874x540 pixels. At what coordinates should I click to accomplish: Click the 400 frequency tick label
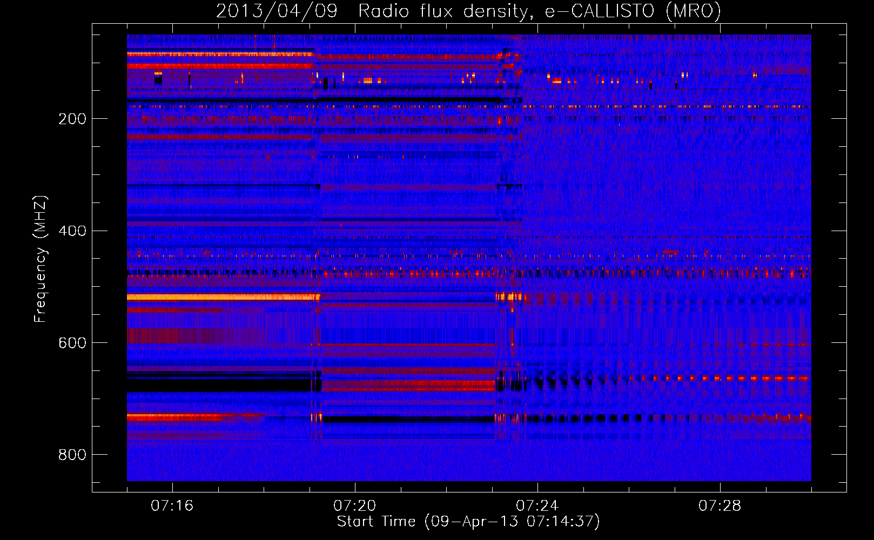coord(72,231)
